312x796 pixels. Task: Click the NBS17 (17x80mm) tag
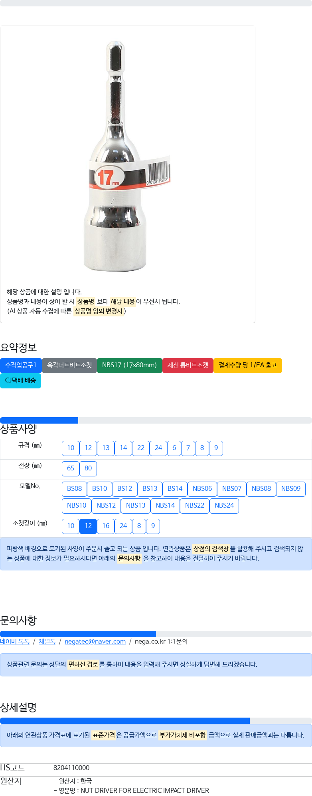click(x=130, y=366)
